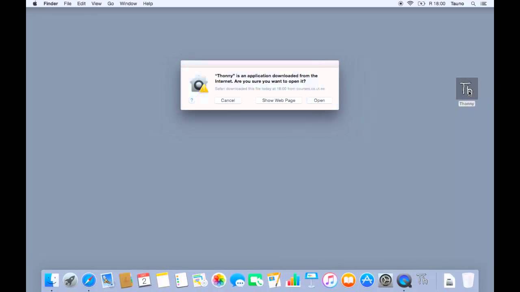Open the Window menu

click(128, 4)
